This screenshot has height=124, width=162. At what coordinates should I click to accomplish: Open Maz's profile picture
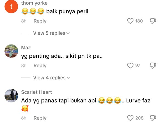(11, 51)
